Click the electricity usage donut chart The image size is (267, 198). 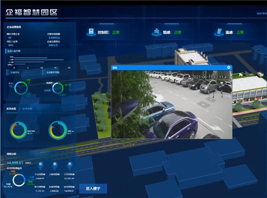click(19, 180)
